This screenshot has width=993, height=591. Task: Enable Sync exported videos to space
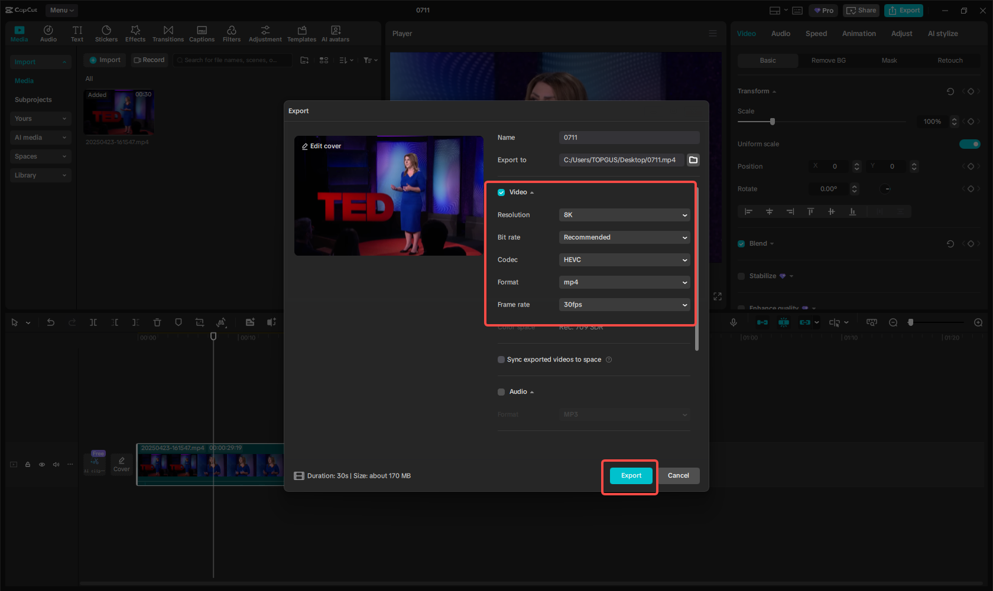click(501, 359)
